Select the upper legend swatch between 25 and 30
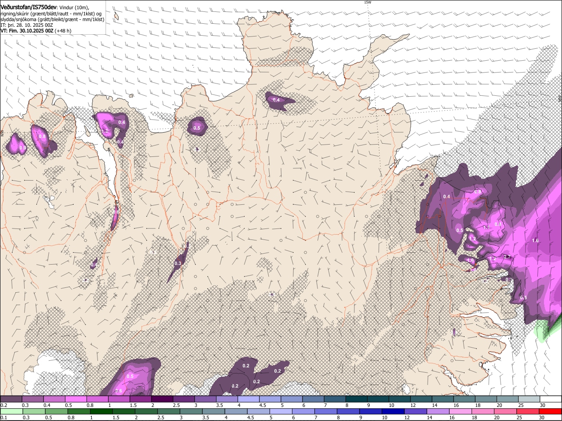 [x=530, y=399]
